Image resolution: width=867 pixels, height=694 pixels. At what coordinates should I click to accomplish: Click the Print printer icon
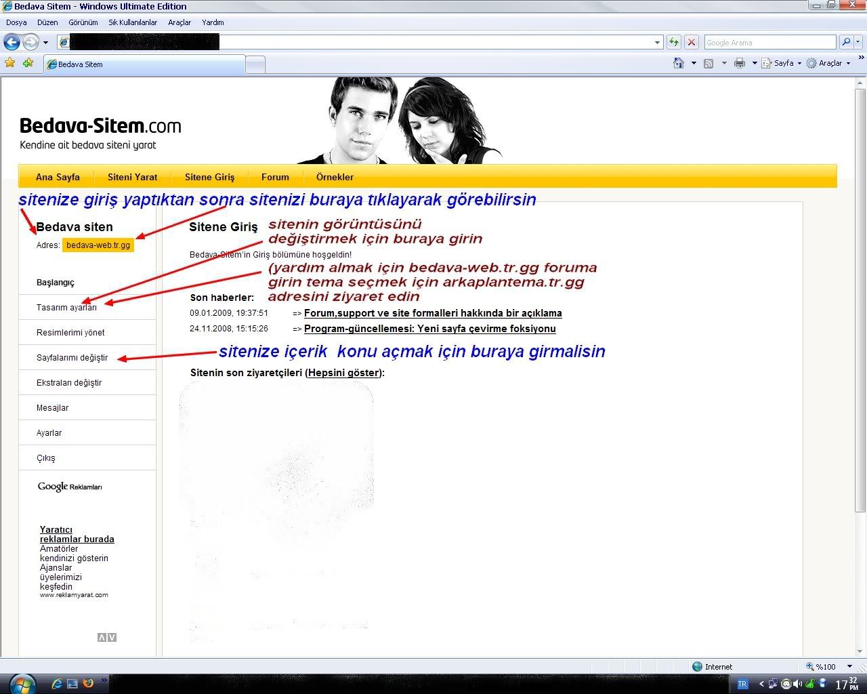point(740,63)
